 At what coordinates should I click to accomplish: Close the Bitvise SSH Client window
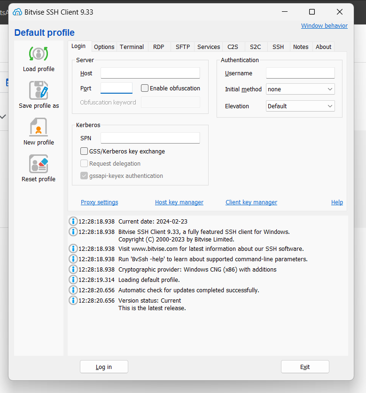pos(340,12)
